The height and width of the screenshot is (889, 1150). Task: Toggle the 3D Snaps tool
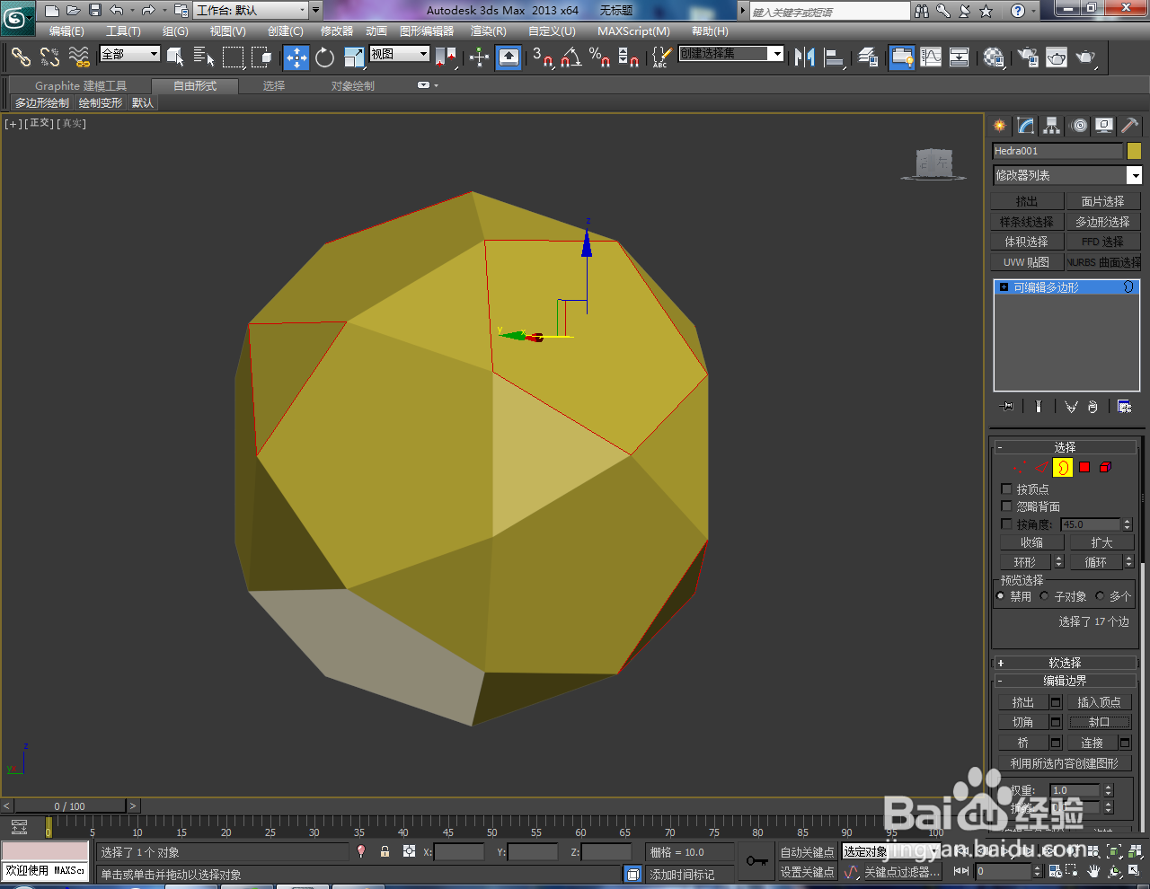(x=542, y=57)
